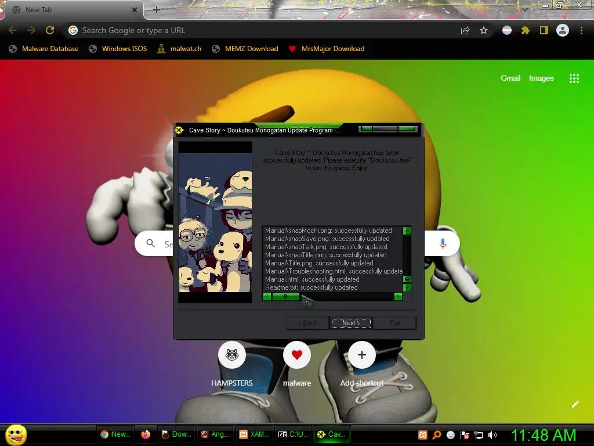Switch to the 'Cav...' taskbar window
The width and height of the screenshot is (594, 446).
[332, 434]
